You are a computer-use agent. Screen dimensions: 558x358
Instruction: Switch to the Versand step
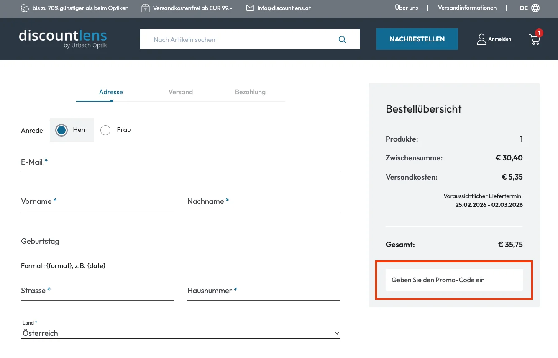pyautogui.click(x=180, y=92)
